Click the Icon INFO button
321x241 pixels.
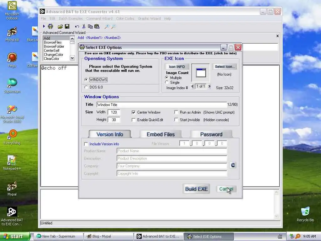(x=177, y=67)
